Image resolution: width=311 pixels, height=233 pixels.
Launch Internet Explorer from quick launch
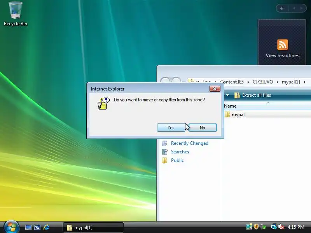(46, 227)
